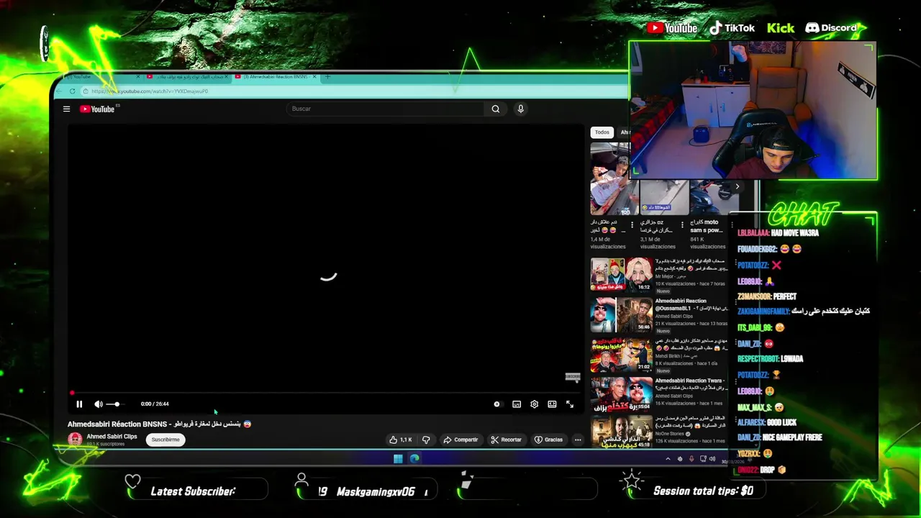Viewport: 921px width, 518px height.
Task: Open the 56:46 OussamaBL1 reaction thumbnail
Action: tap(621, 314)
